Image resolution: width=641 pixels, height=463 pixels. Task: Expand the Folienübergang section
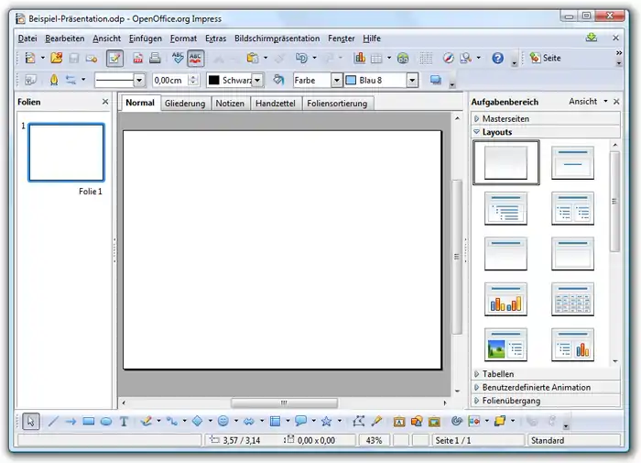[x=546, y=401]
